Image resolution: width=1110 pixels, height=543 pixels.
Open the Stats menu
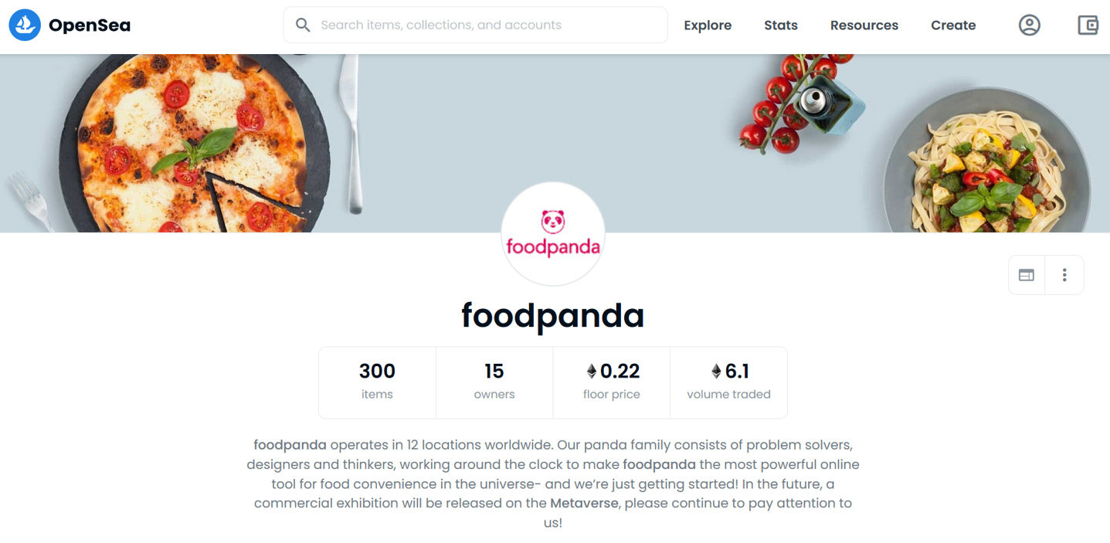[780, 25]
